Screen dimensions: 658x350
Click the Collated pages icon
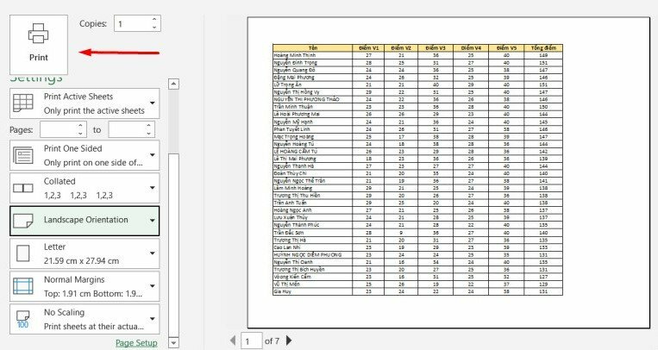coord(23,188)
